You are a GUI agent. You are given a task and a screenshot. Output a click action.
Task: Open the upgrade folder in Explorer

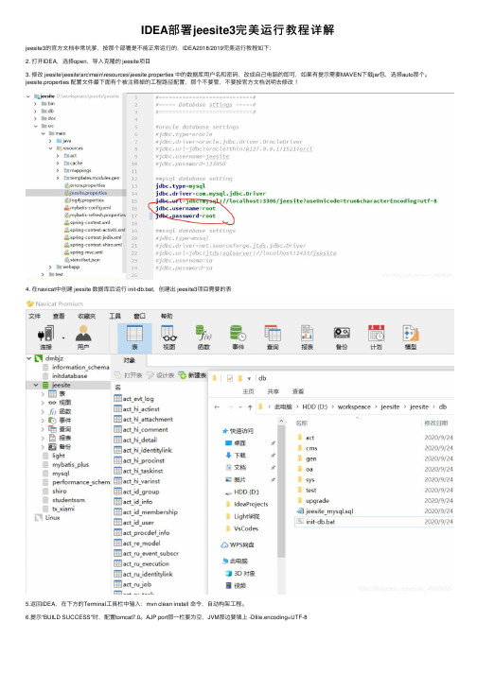[x=313, y=501]
